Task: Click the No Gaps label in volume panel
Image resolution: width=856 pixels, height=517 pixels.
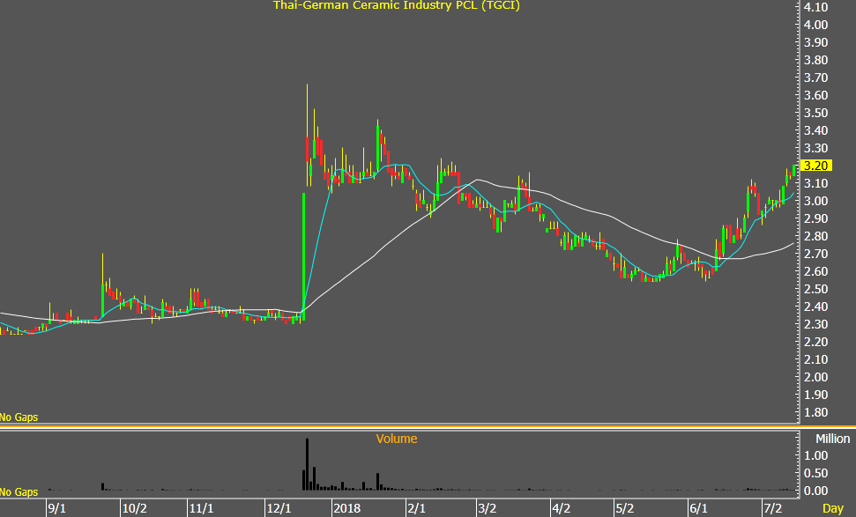Action: point(19,492)
